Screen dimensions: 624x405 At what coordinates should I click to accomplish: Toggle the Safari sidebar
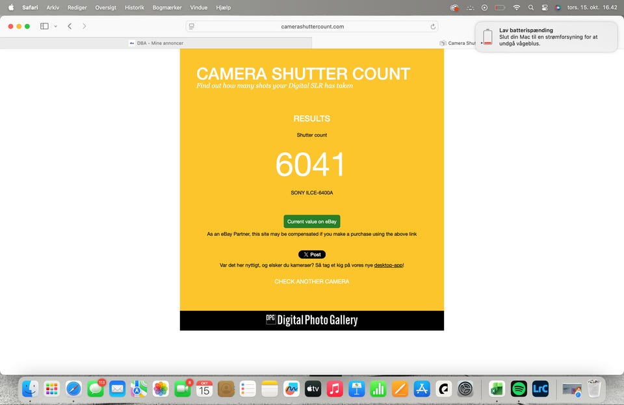(x=45, y=26)
